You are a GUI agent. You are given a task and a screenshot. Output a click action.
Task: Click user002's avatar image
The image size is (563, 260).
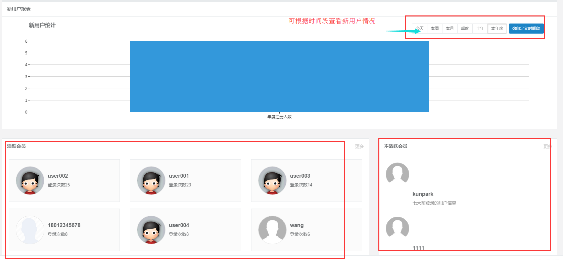click(x=30, y=180)
